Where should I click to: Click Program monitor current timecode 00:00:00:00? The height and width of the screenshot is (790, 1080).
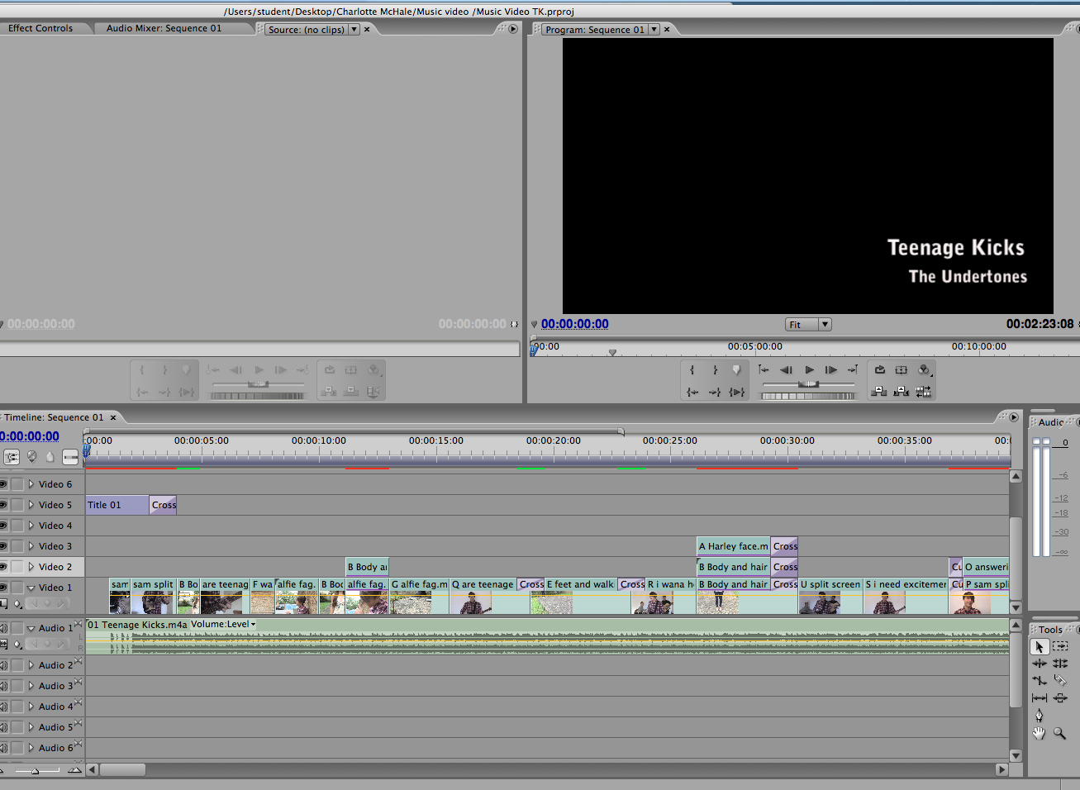tap(575, 324)
